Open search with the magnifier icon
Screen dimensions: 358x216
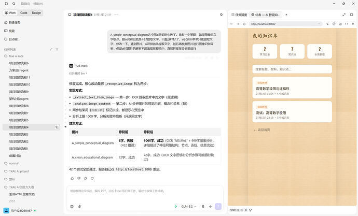tap(14, 4)
